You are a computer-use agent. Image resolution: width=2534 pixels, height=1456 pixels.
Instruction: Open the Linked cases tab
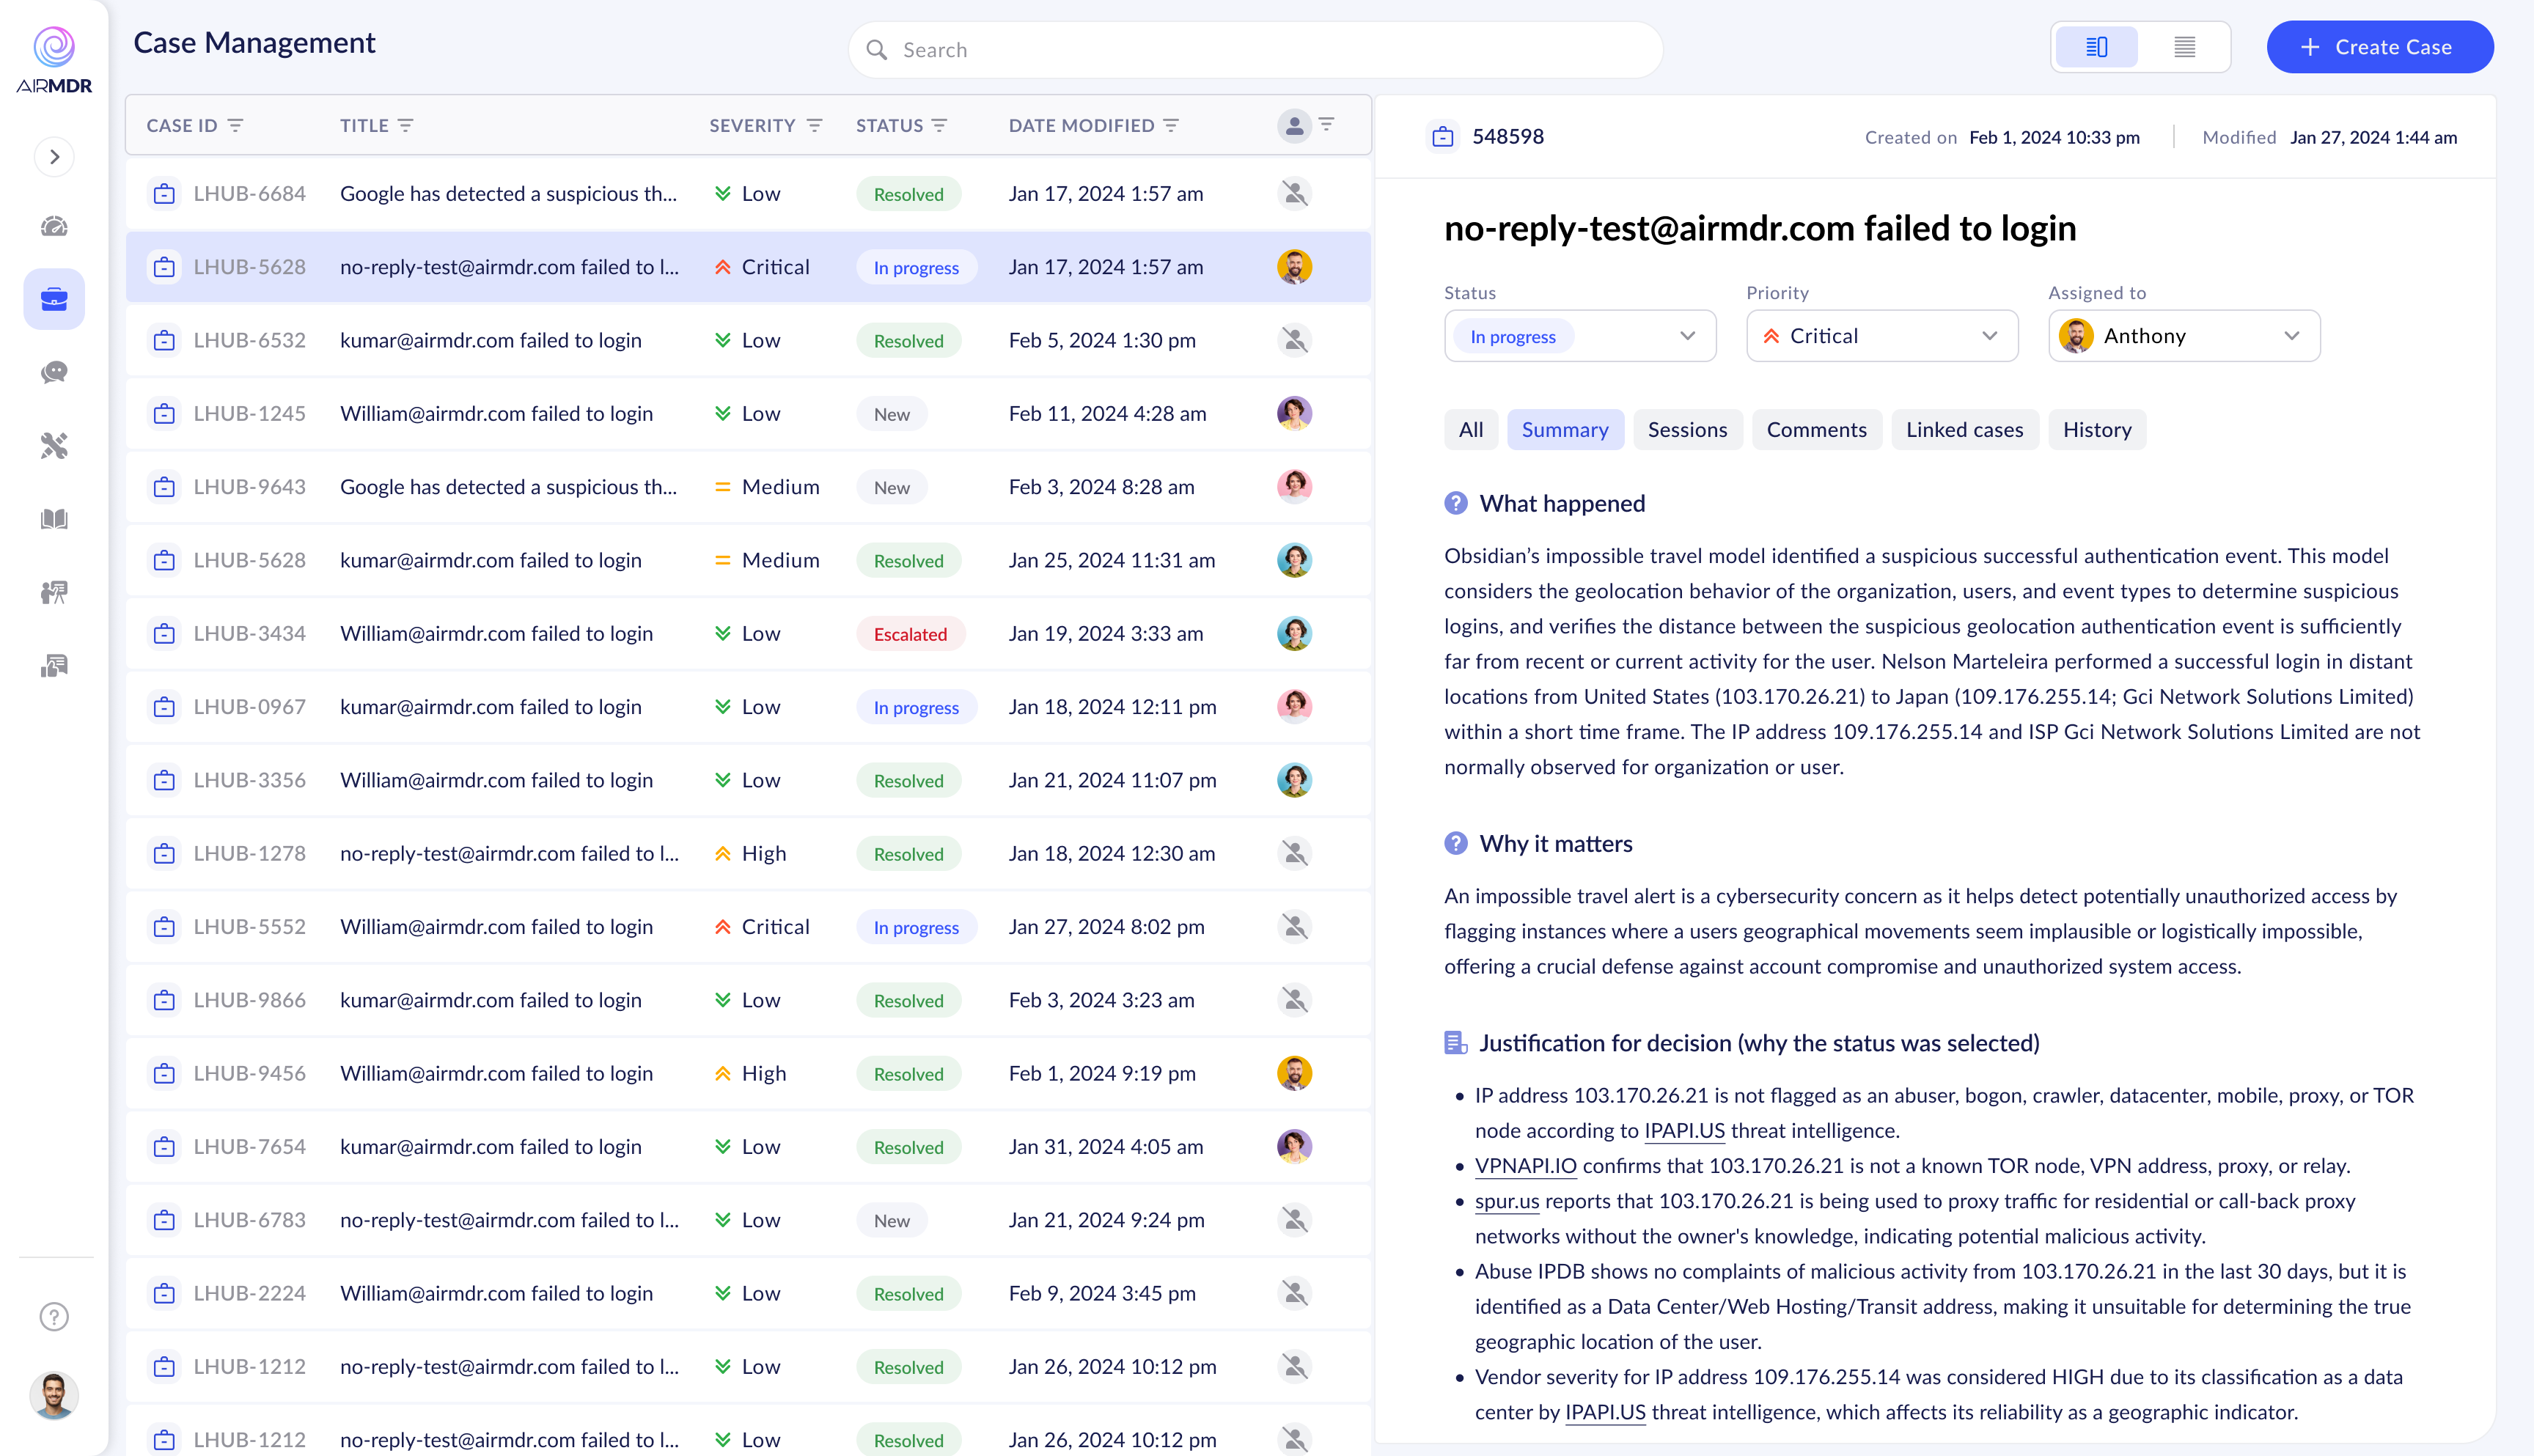(x=1964, y=429)
